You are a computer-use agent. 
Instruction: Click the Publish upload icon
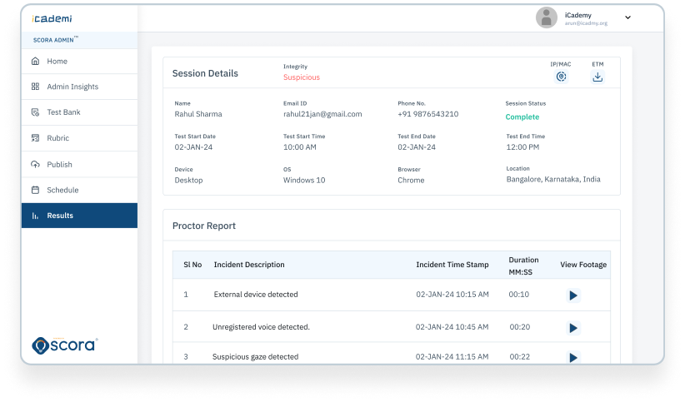pos(35,164)
